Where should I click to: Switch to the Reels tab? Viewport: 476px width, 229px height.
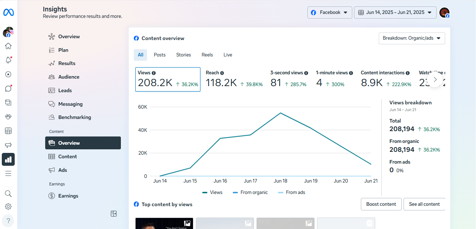click(x=207, y=55)
